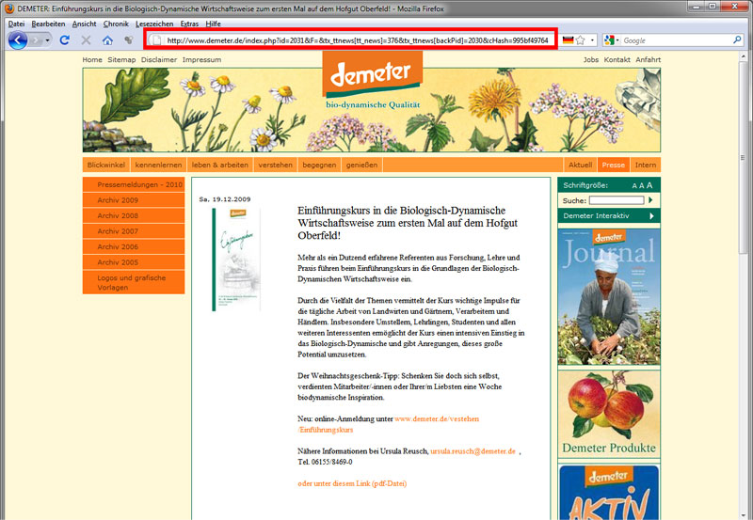Open the Sitemap link
This screenshot has height=520, width=753.
(x=121, y=60)
